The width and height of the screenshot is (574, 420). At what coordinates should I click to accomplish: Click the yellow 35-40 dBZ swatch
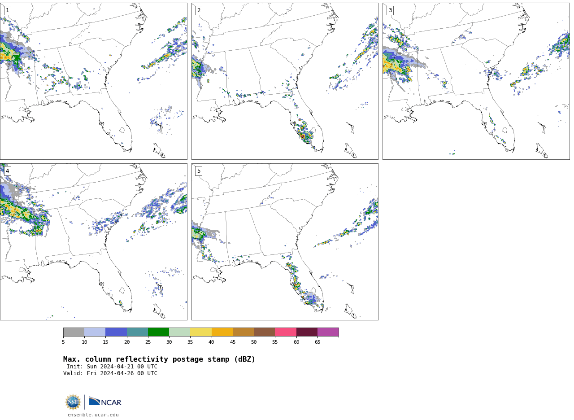tap(201, 332)
